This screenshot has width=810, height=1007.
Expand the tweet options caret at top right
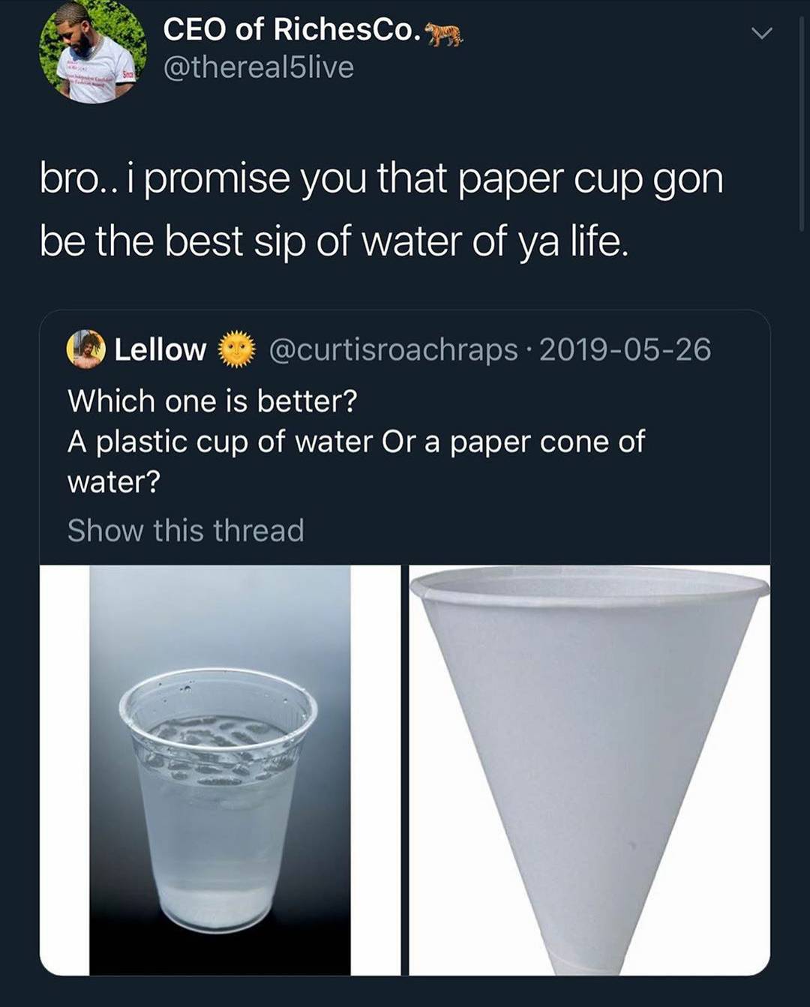[x=763, y=33]
